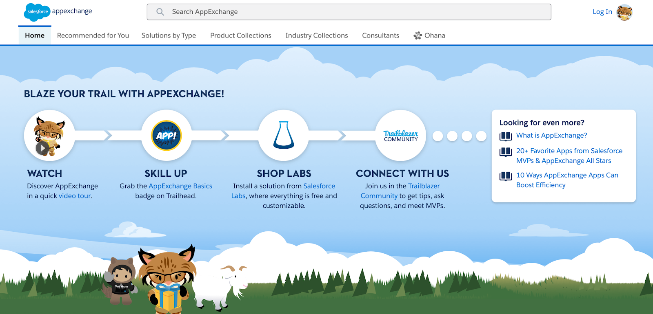653x314 pixels.
Task: Click the Log In link
Action: pyautogui.click(x=602, y=12)
